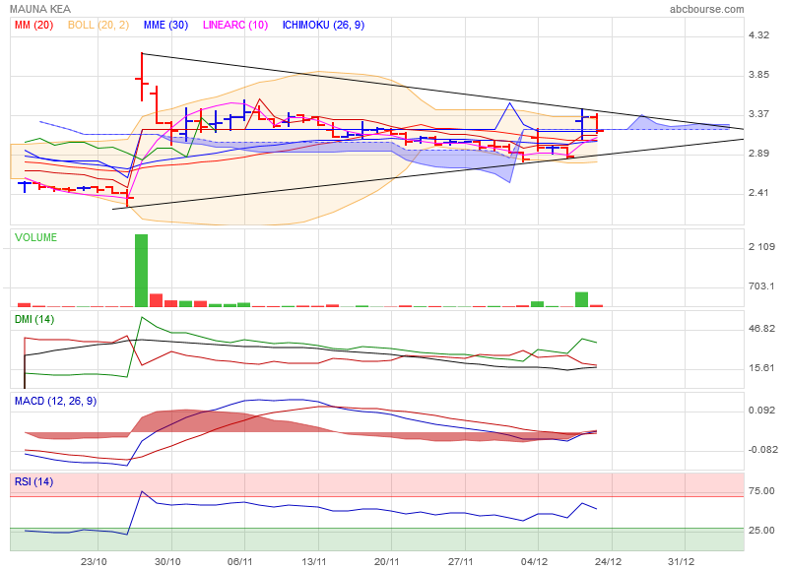Click the 3.85 price axis value
Viewport: 788px width, 571px height.
[758, 75]
